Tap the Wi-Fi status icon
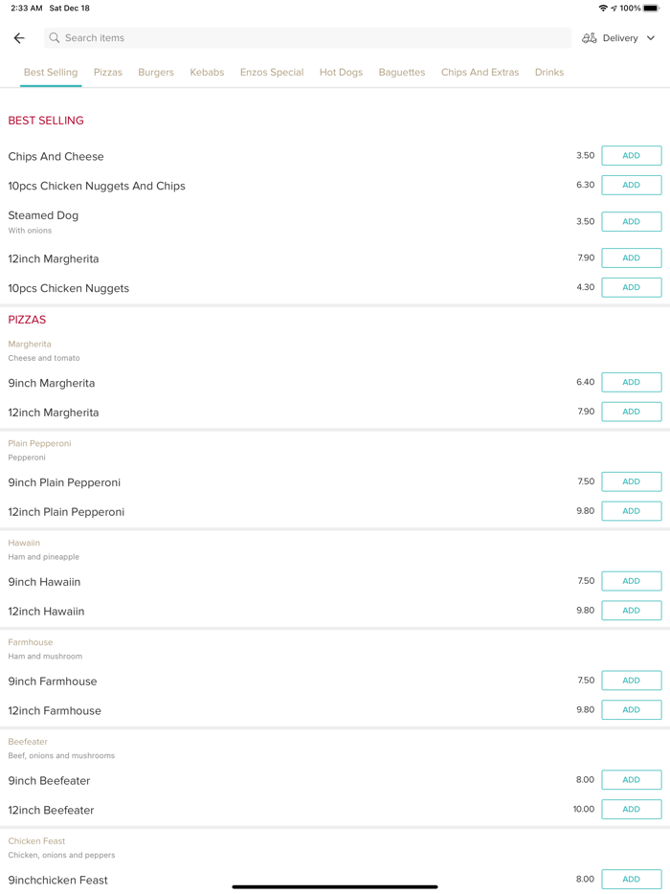 coord(603,8)
